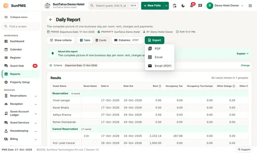Click the Reservation group header
The width and height of the screenshot is (257, 153).
[x=150, y=94]
